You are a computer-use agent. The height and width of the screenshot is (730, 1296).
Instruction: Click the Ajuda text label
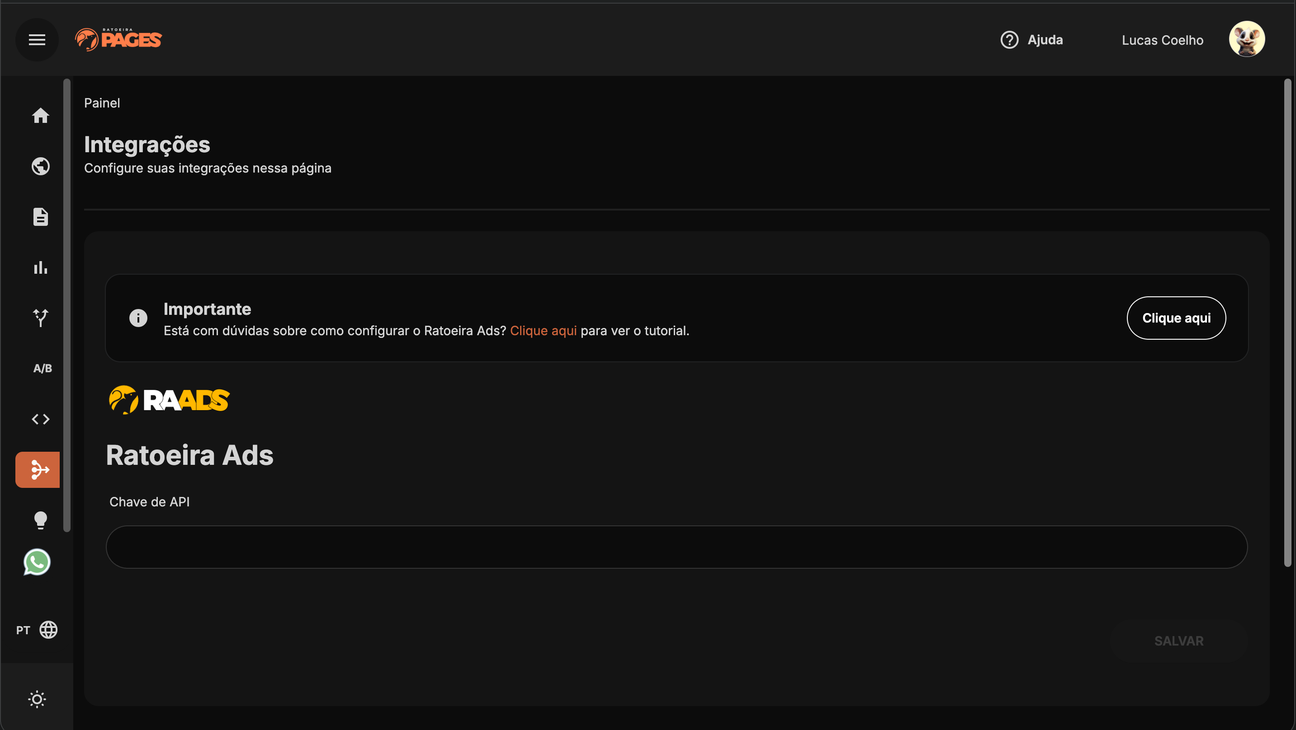click(1045, 40)
